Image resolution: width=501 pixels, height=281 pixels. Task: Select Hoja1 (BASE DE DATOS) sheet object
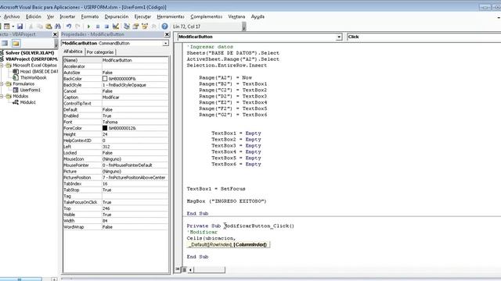click(x=39, y=71)
